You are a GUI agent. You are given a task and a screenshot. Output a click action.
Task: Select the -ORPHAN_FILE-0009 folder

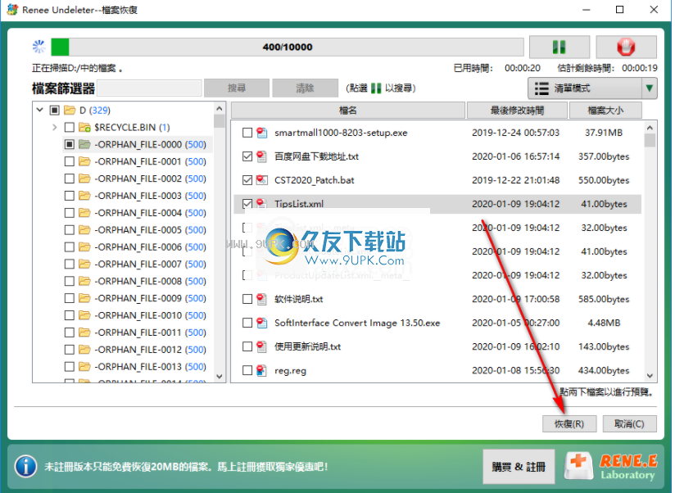tap(150, 298)
